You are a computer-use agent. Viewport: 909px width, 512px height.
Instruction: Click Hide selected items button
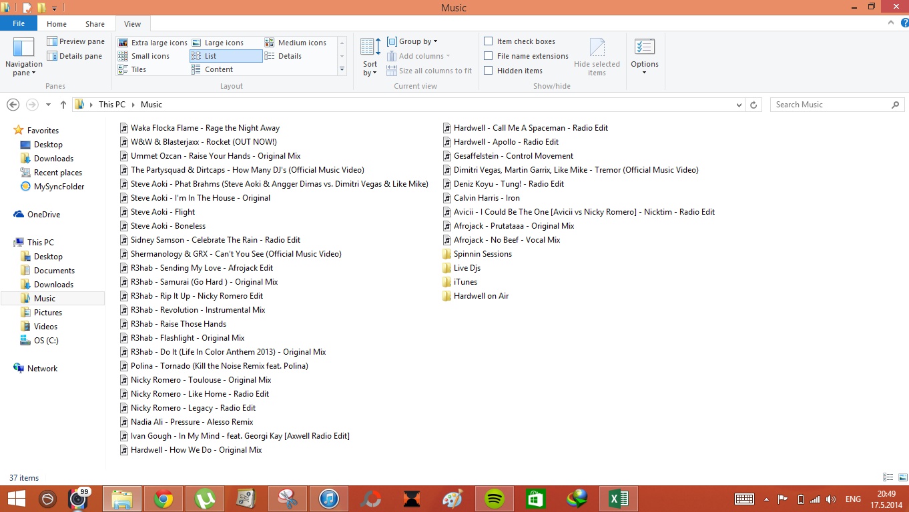[597, 57]
